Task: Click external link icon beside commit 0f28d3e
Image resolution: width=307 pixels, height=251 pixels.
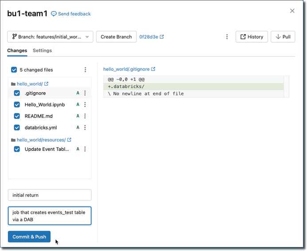Action: [x=162, y=37]
